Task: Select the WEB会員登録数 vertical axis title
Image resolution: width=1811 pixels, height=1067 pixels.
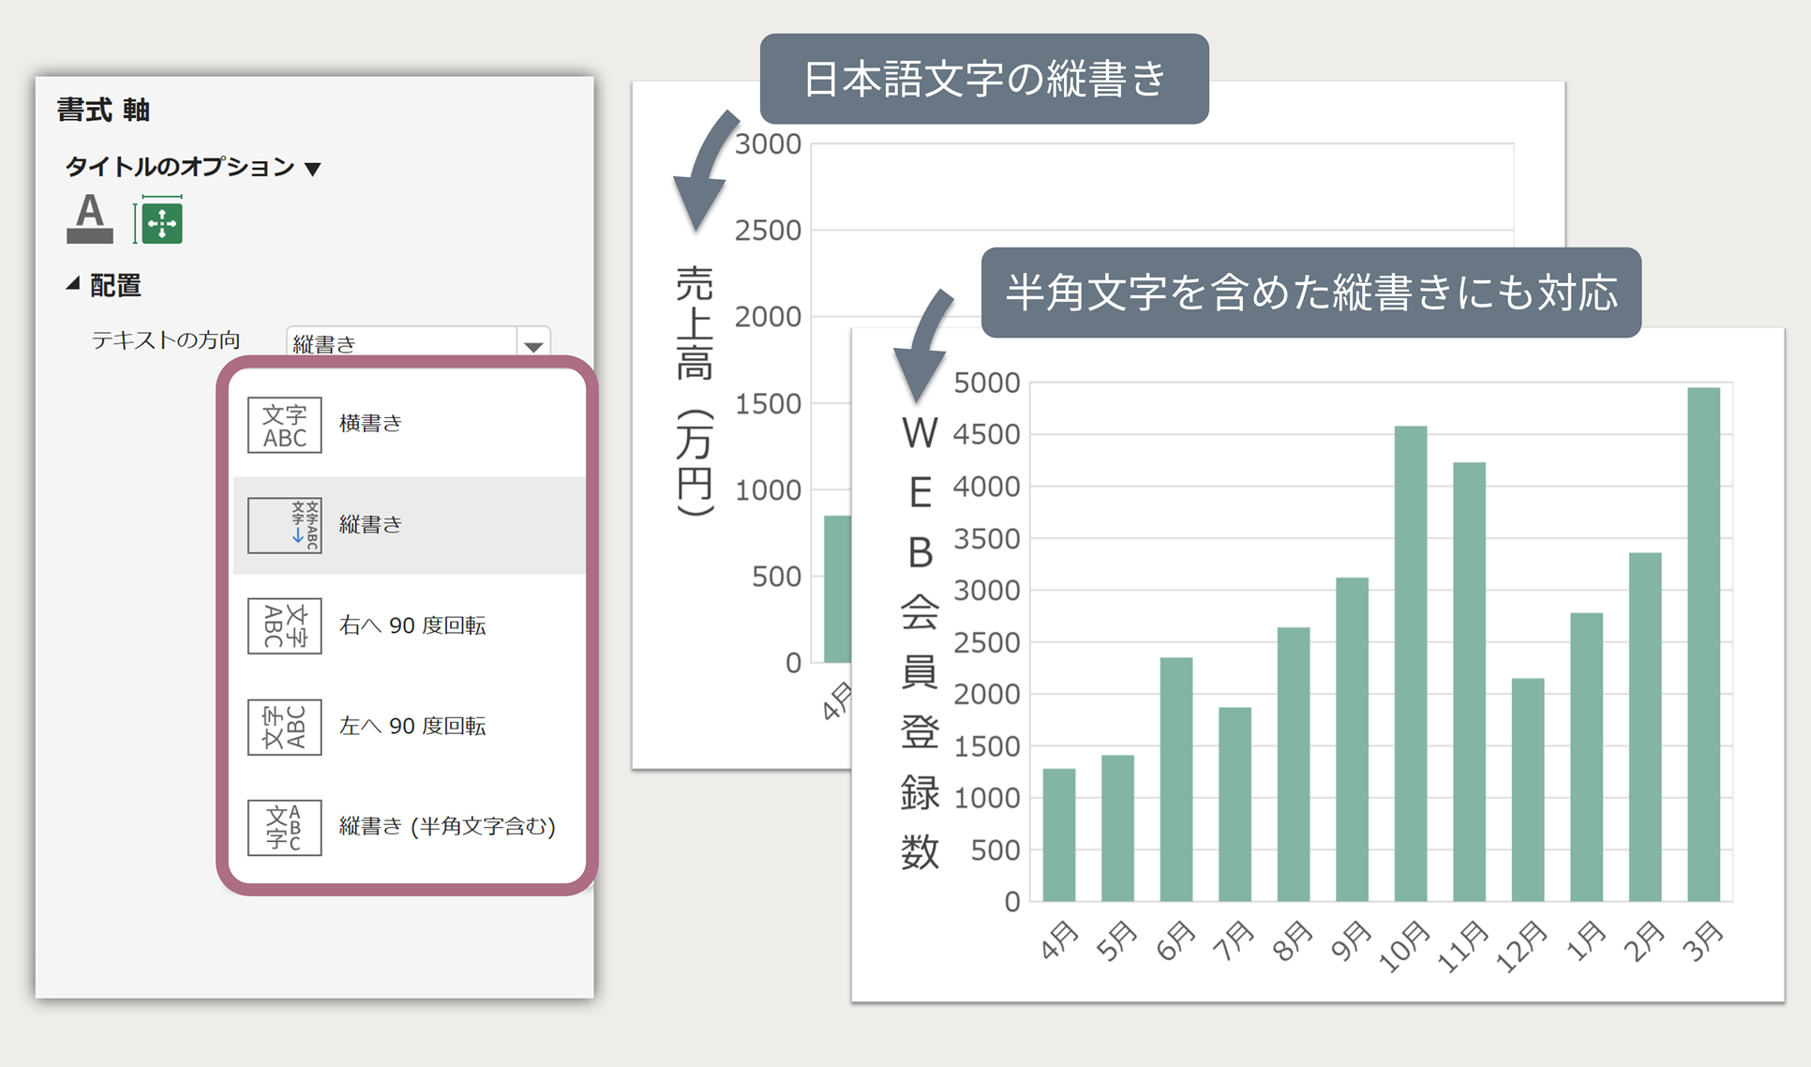Action: tap(920, 643)
